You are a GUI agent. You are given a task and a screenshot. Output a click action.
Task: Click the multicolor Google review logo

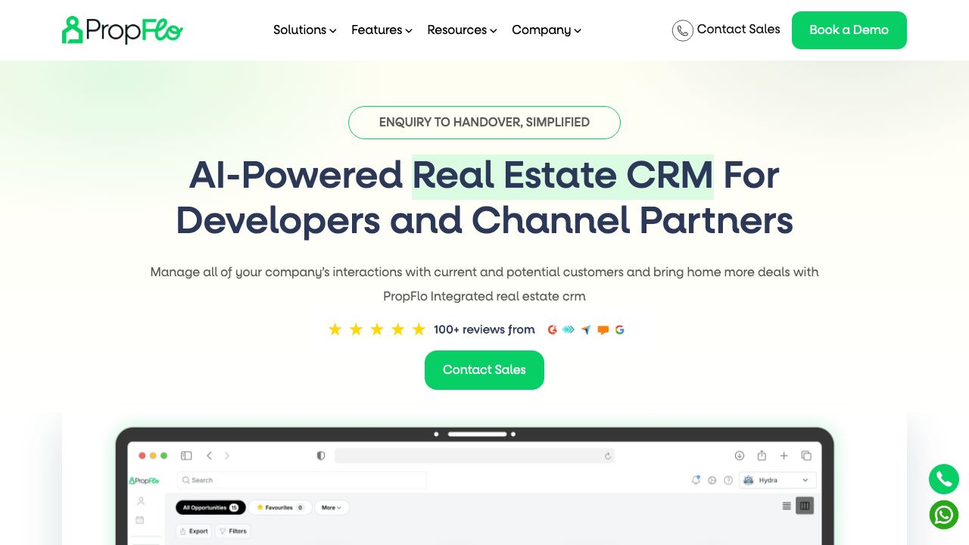(x=620, y=329)
